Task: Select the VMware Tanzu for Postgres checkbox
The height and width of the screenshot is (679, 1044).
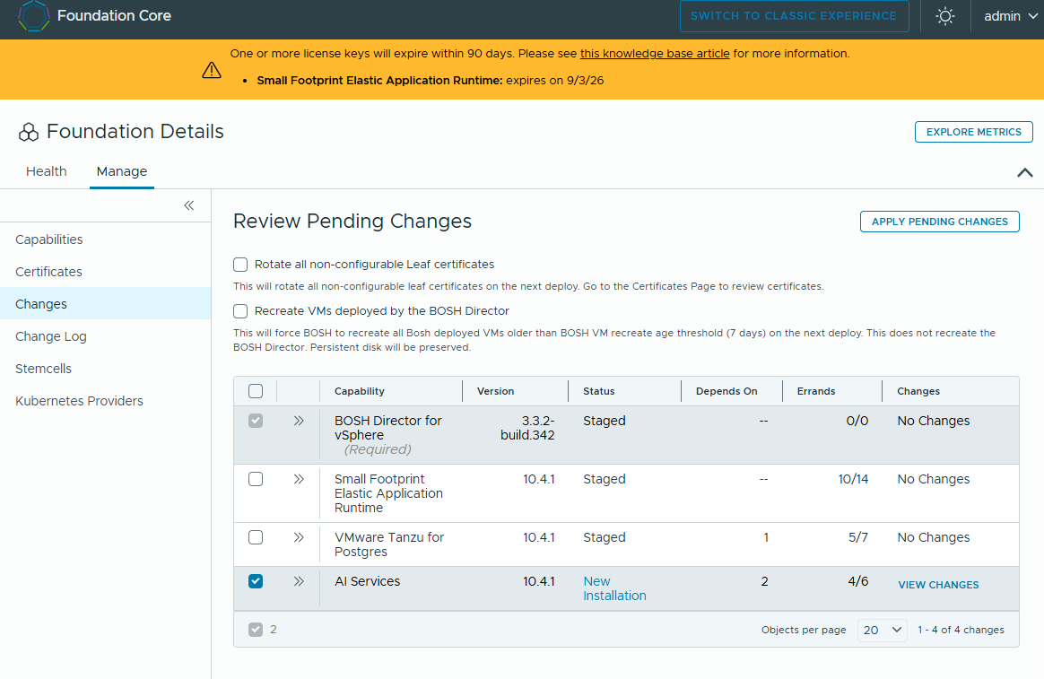Action: pos(256,537)
